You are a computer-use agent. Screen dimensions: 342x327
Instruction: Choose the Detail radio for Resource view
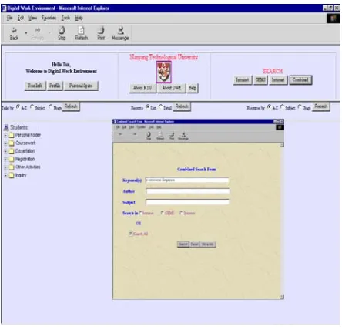(161, 106)
